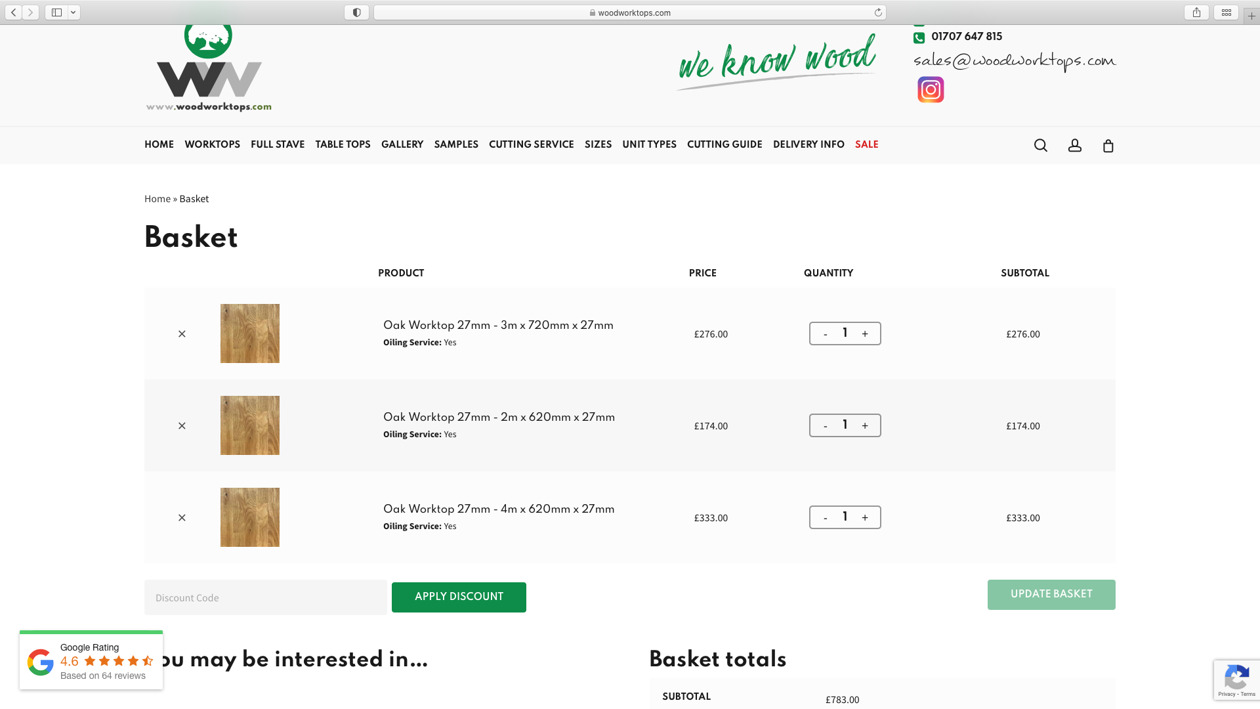
Task: Open the UNIT TYPES menu item
Action: [x=649, y=144]
